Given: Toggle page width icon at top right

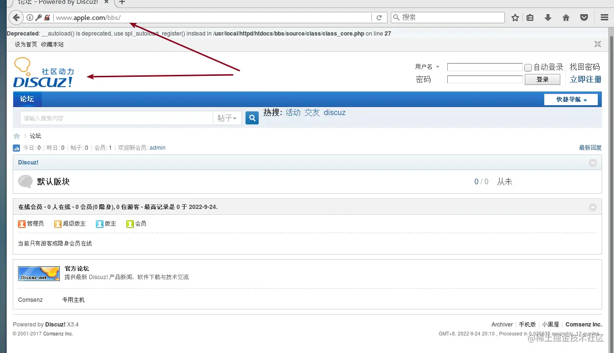Looking at the screenshot, I should tap(598, 44).
